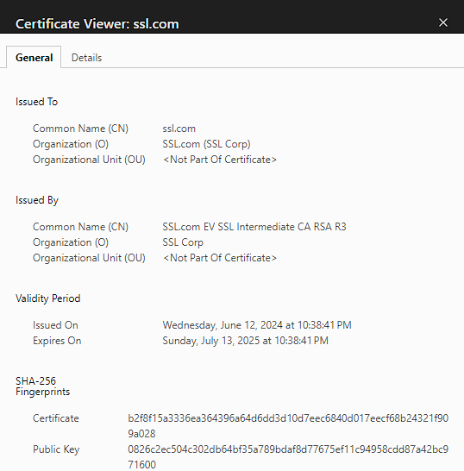Click 'SSL.com (SSL Corp)' organization value
Viewport: 464px width, 471px height.
pyautogui.click(x=206, y=144)
